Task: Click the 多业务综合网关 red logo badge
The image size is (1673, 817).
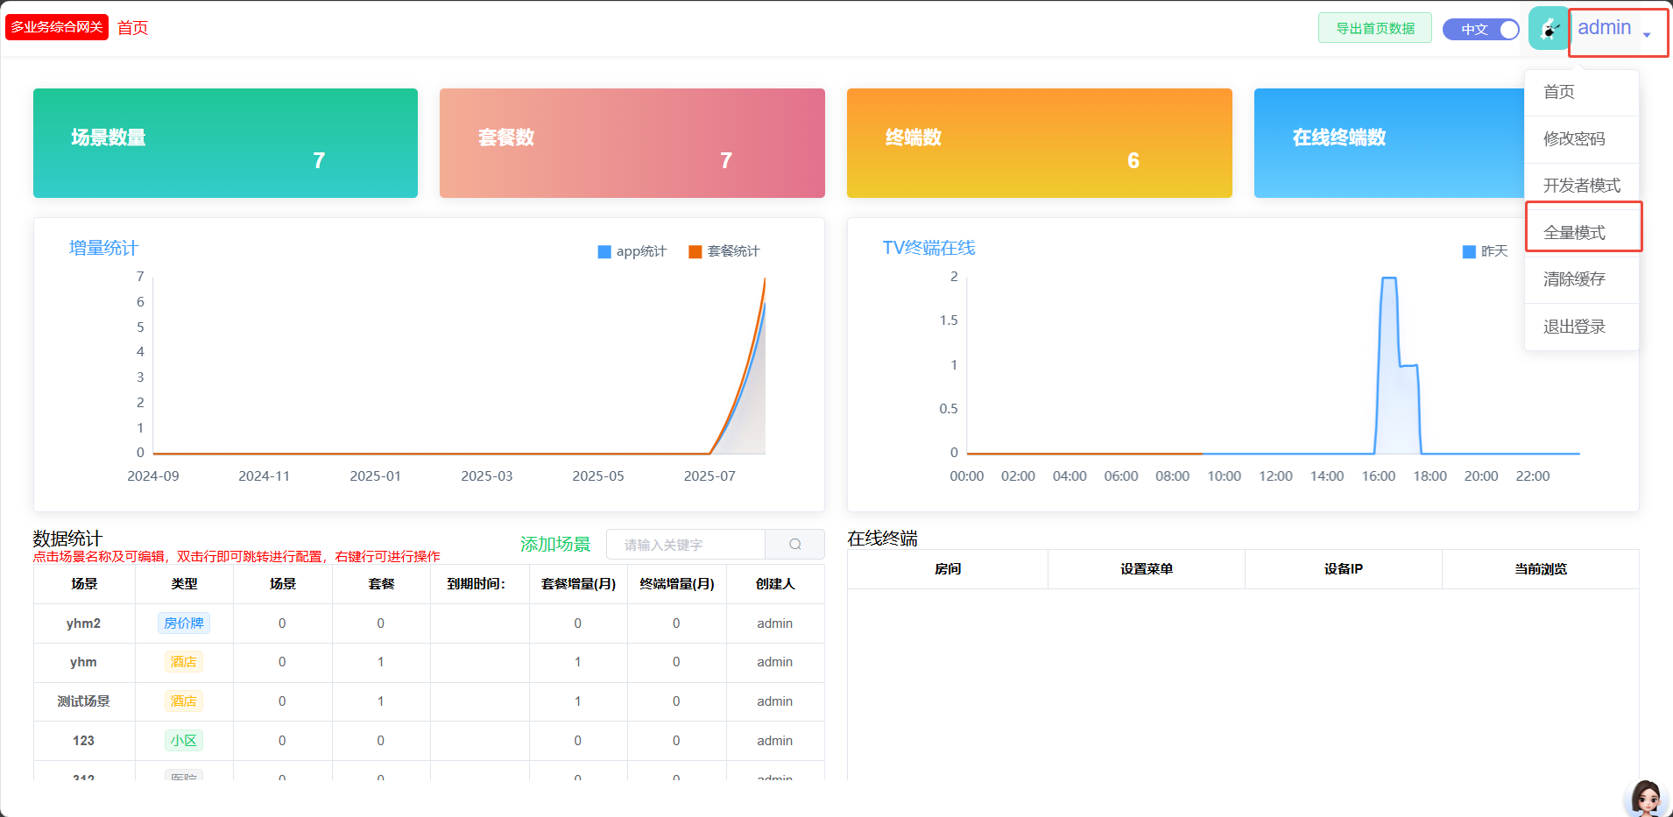Action: (57, 27)
